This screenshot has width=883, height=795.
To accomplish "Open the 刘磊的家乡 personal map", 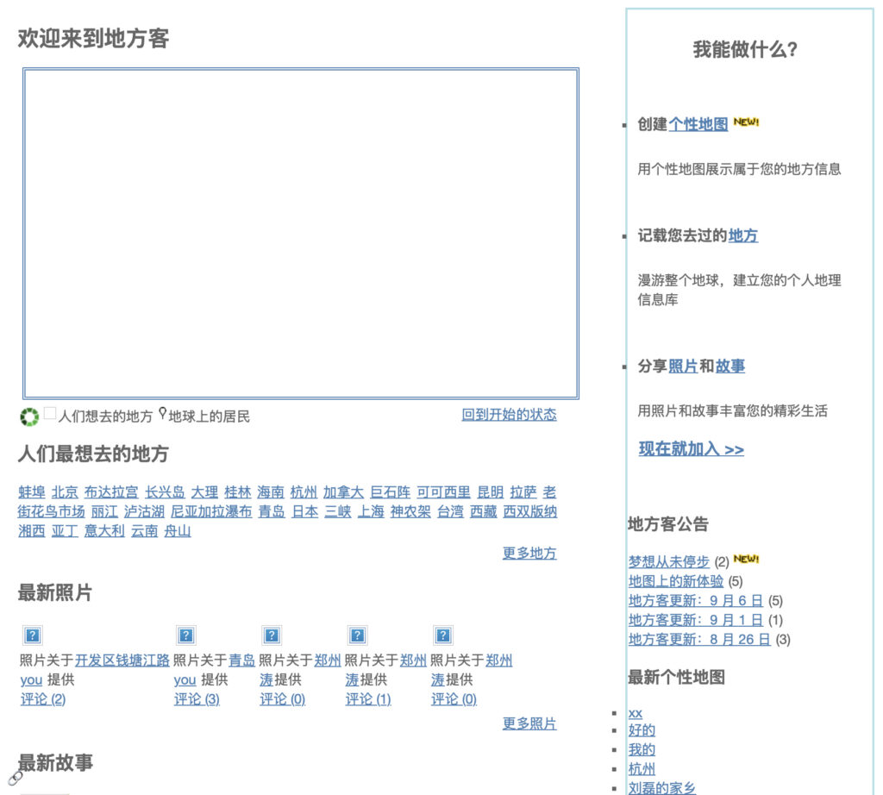I will click(x=661, y=788).
